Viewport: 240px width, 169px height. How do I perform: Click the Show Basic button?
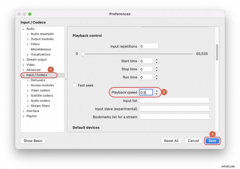[33, 141]
